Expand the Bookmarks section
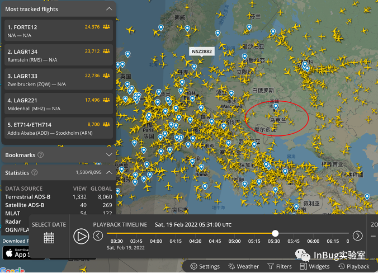This screenshot has height=273, width=378. (x=109, y=155)
